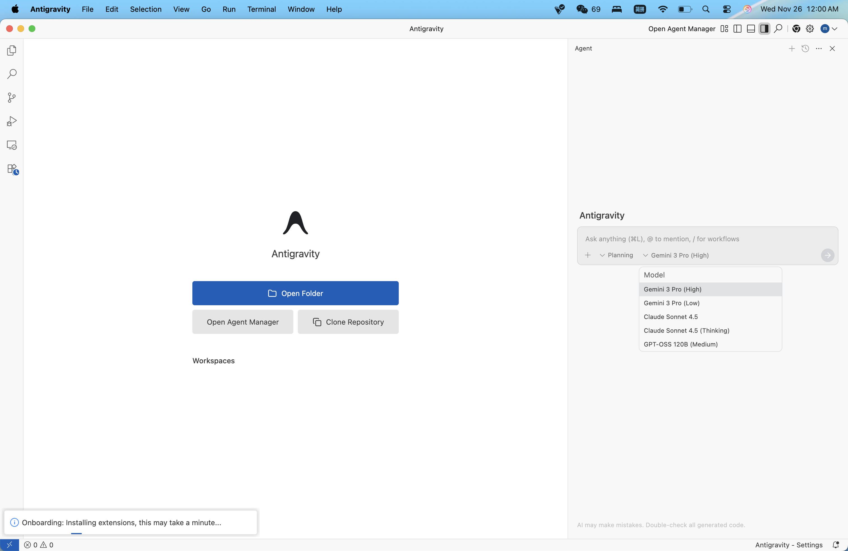Screen dimensions: 848x551
Task: Select Claude Sonnet 4.5 (Thinking) model
Action: pyautogui.click(x=686, y=330)
